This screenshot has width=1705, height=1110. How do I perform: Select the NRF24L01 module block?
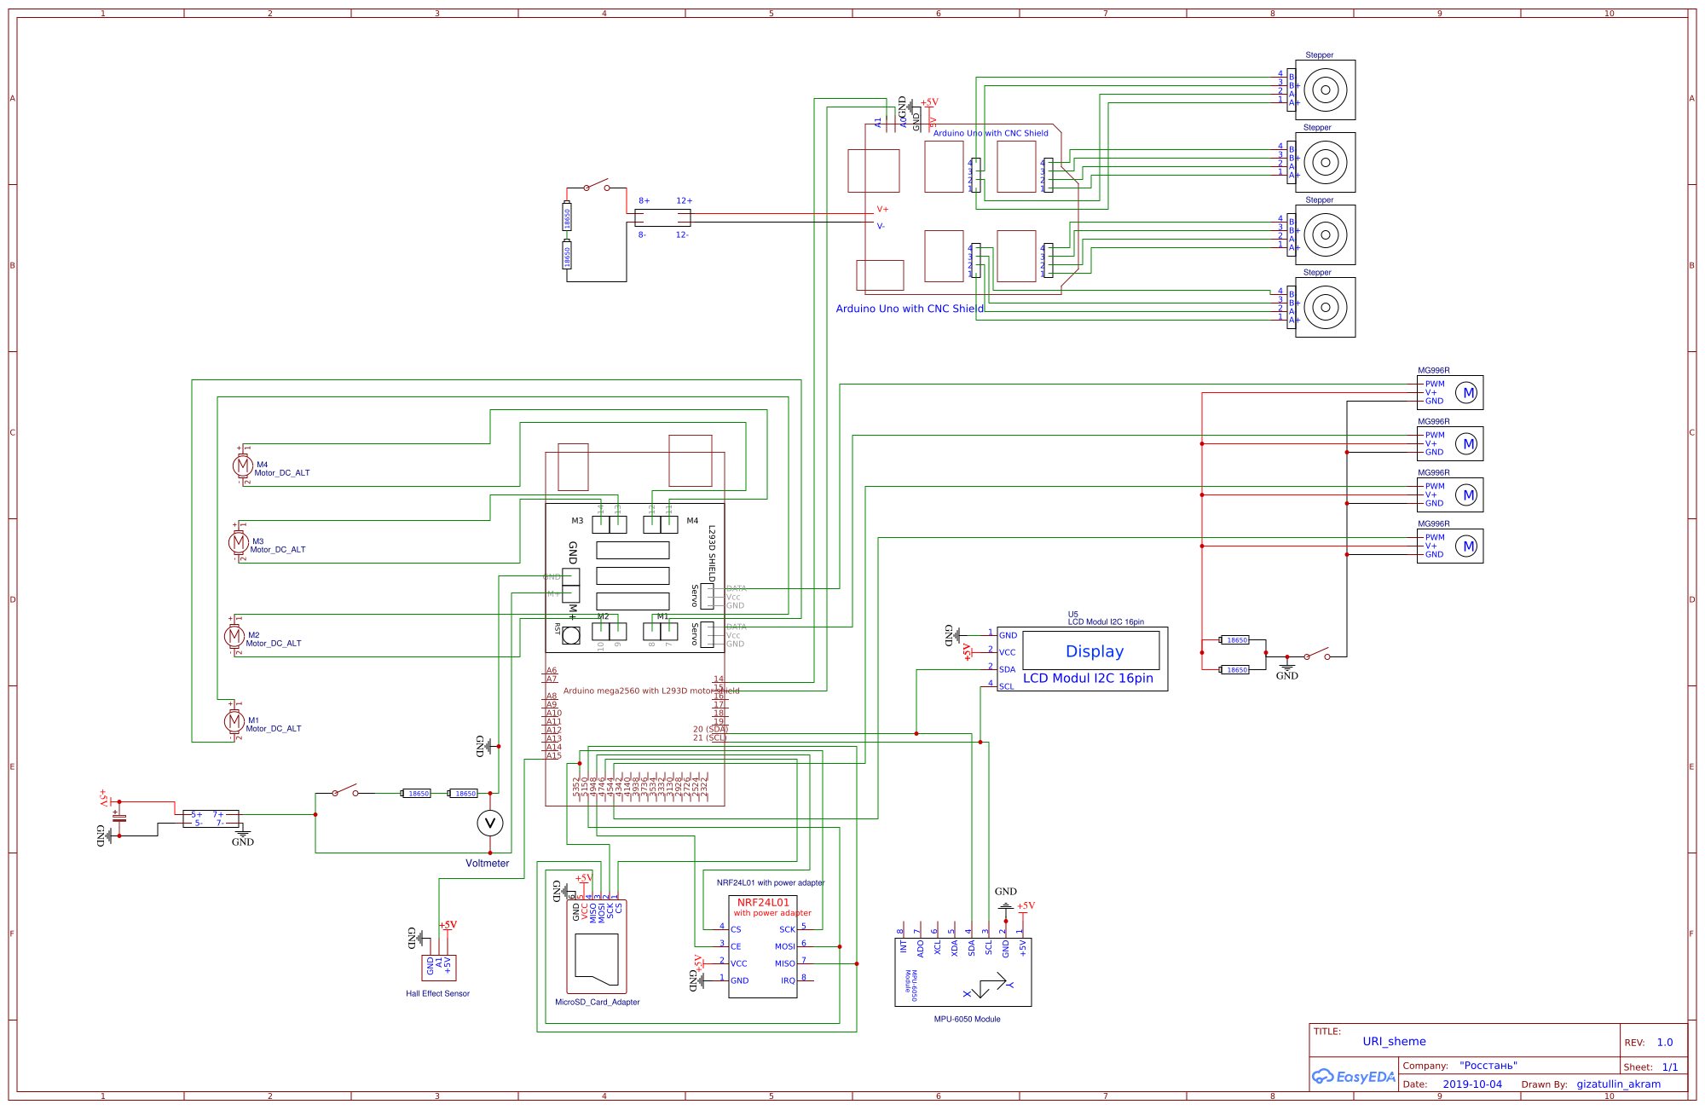pos(762,946)
